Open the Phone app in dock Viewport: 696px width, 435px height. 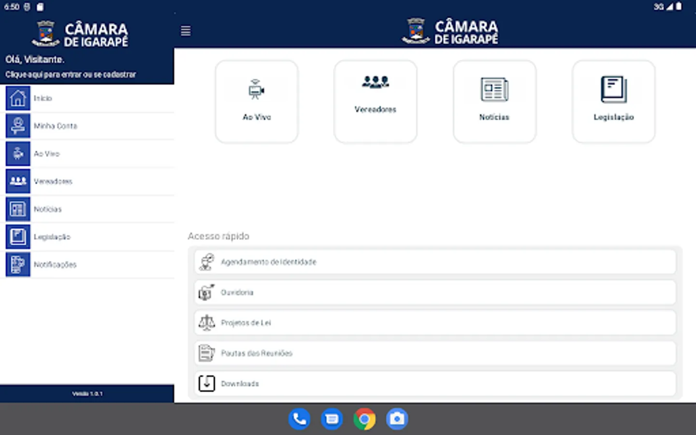(x=300, y=419)
